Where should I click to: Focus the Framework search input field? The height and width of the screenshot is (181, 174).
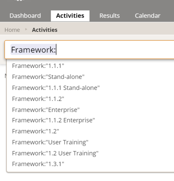click(x=89, y=50)
